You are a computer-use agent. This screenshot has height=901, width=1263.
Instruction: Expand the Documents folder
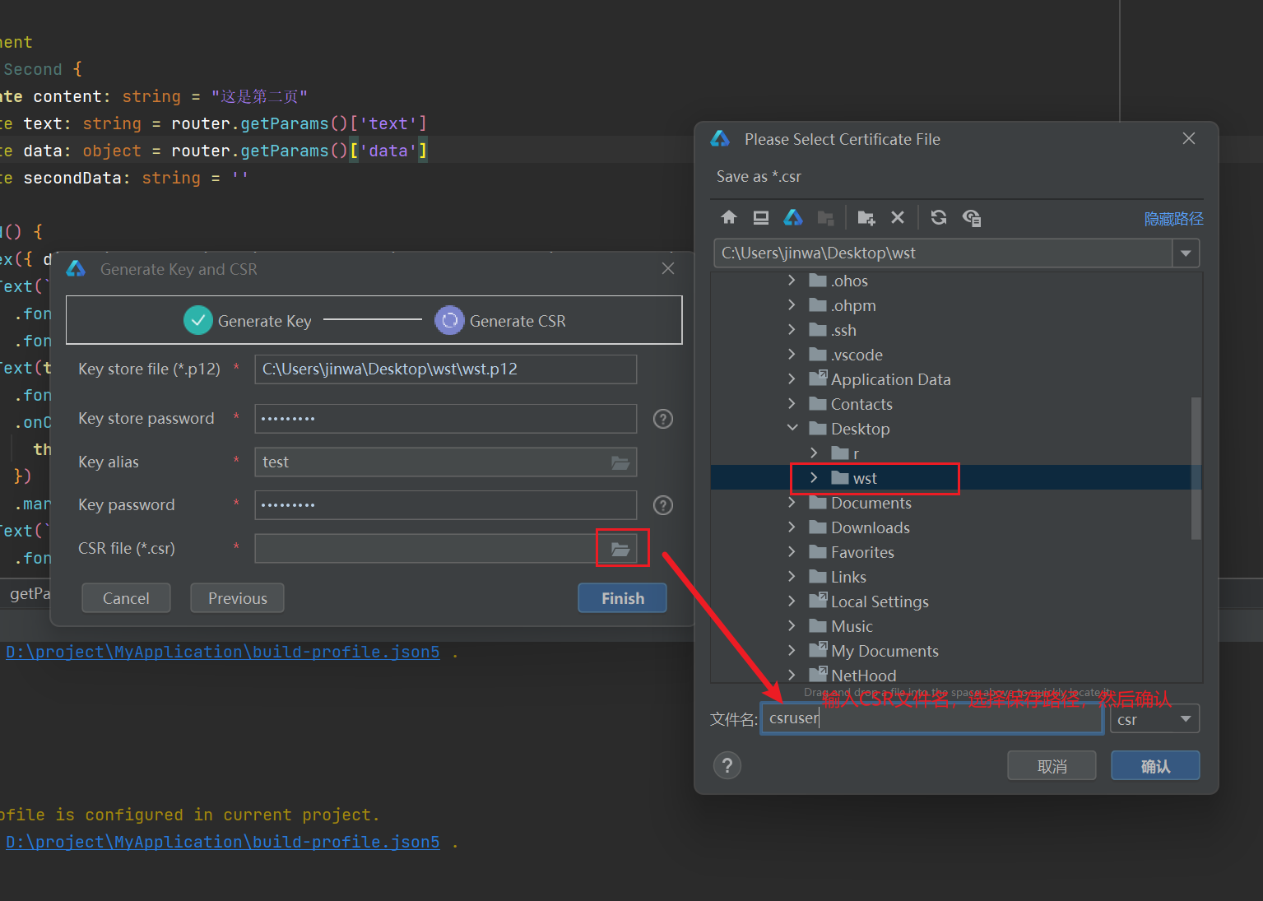(792, 503)
